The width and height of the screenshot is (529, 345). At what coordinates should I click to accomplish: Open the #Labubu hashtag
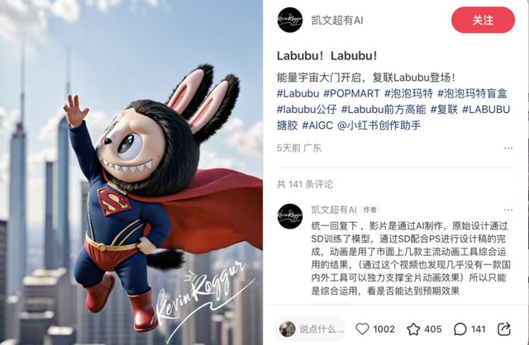coord(298,93)
